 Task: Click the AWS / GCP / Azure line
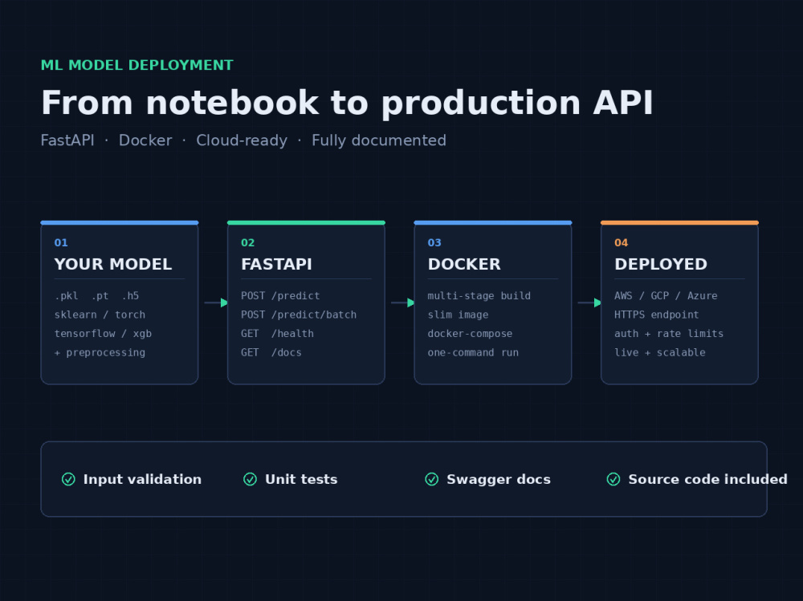click(x=666, y=296)
